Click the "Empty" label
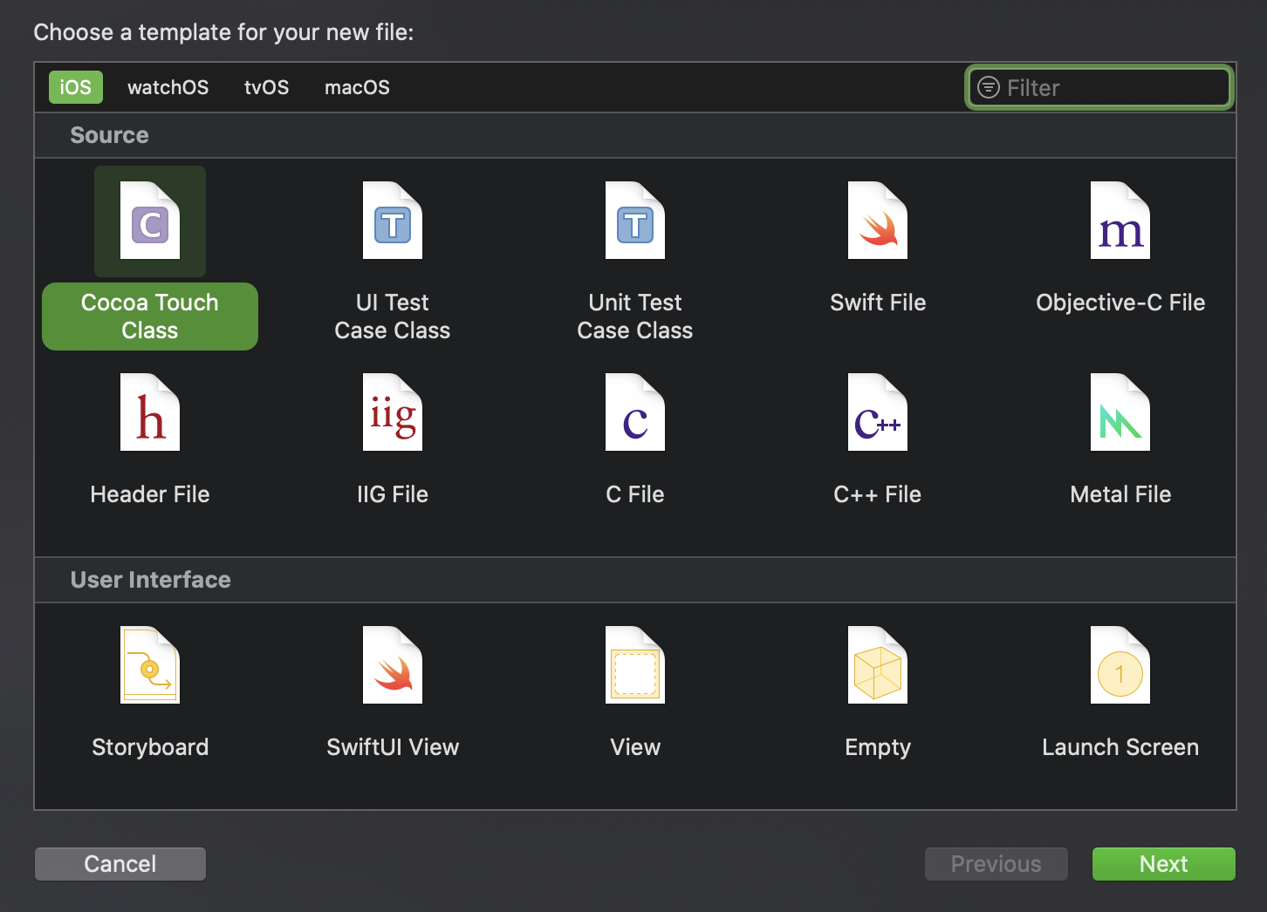The image size is (1267, 912). tap(878, 747)
